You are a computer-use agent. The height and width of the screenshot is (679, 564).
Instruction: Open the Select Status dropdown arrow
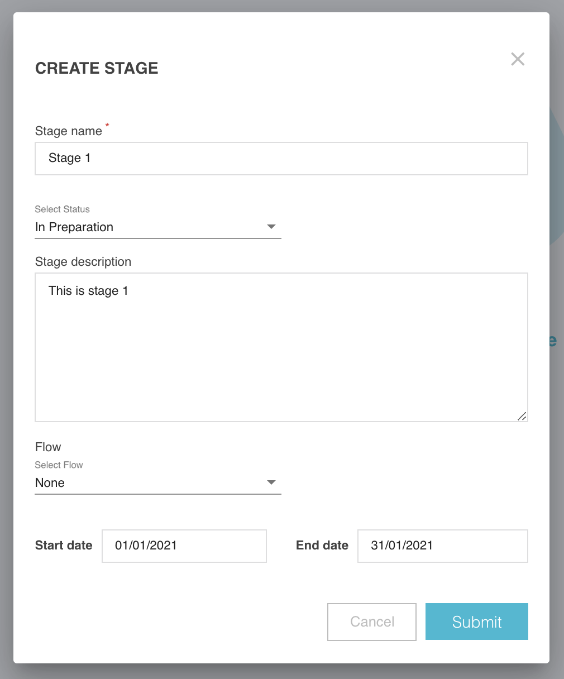coord(271,227)
